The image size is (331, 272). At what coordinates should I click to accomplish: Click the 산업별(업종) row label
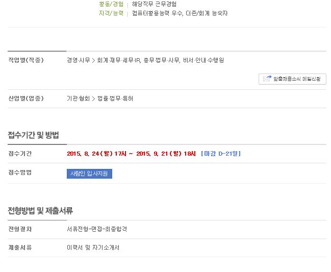coord(26,98)
